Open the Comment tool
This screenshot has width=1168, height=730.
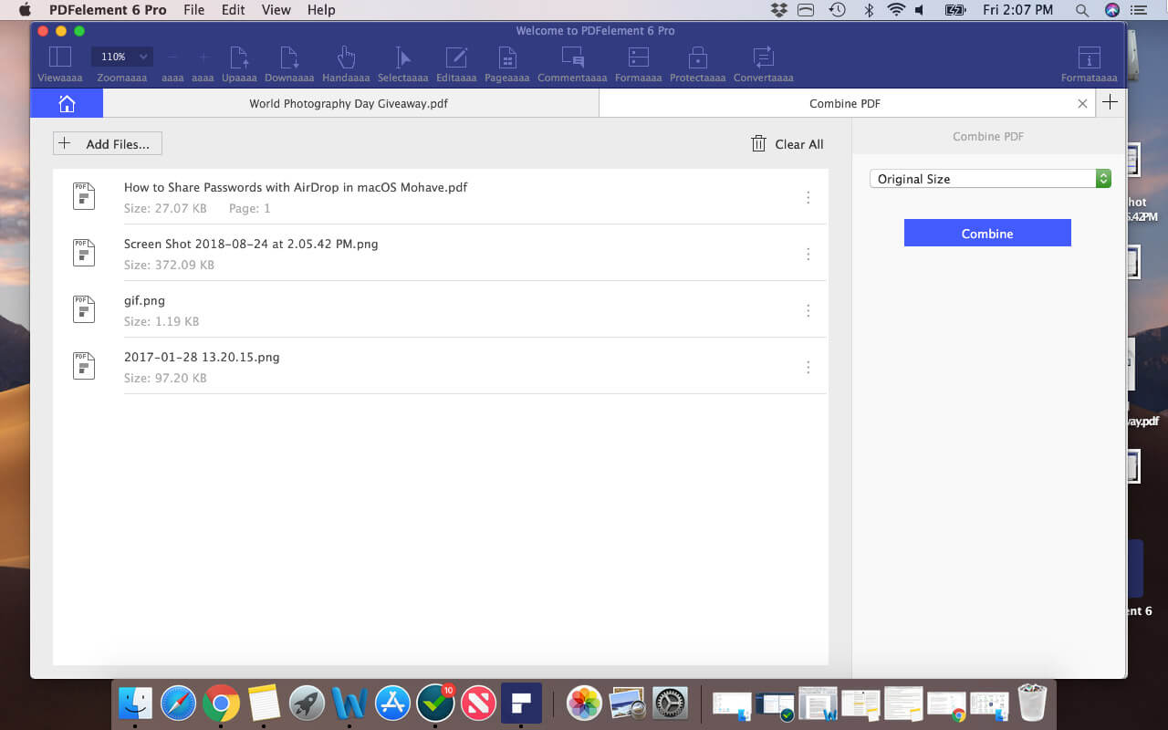[572, 57]
